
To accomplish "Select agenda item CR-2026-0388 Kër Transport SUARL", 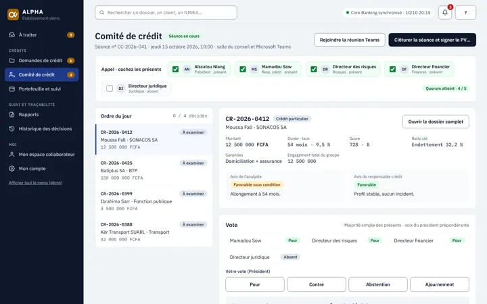I will (x=154, y=232).
